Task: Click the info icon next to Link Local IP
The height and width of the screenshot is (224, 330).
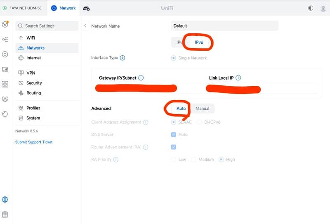Action: pyautogui.click(x=238, y=78)
